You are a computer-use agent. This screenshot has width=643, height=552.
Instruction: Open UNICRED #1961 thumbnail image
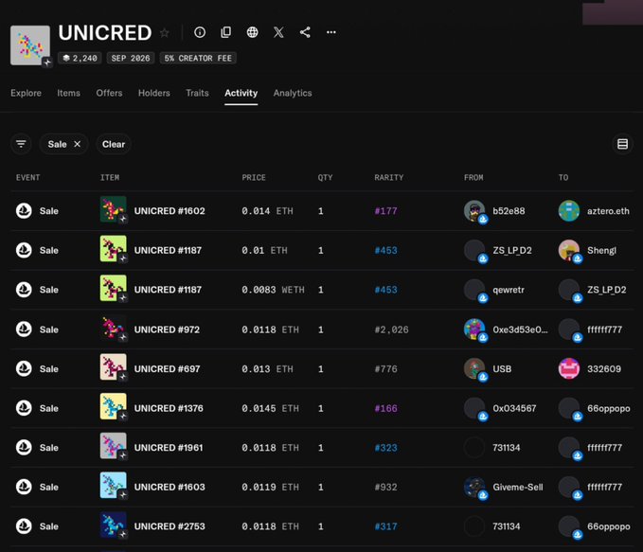[114, 446]
